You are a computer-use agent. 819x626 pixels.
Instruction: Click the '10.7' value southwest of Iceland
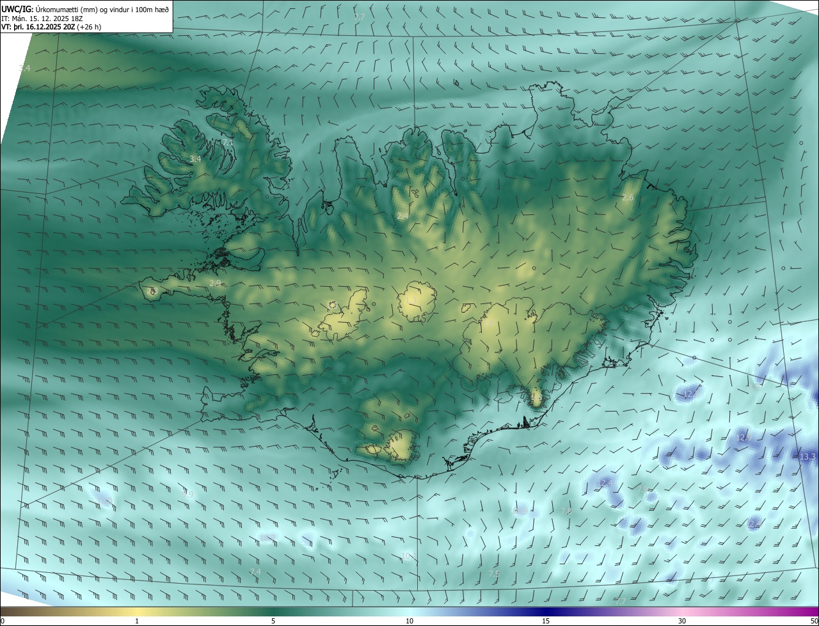pos(267,538)
